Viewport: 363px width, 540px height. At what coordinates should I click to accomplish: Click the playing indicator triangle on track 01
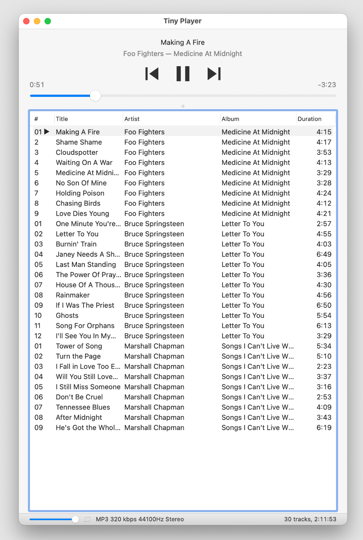click(x=47, y=132)
